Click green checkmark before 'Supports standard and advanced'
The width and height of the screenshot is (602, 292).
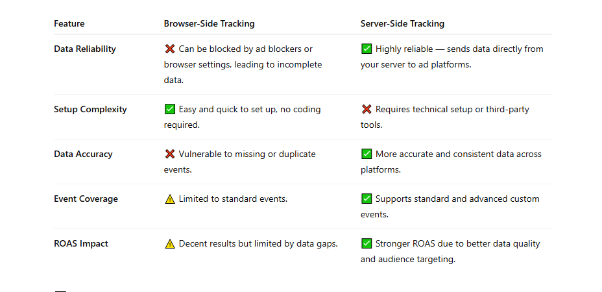367,199
